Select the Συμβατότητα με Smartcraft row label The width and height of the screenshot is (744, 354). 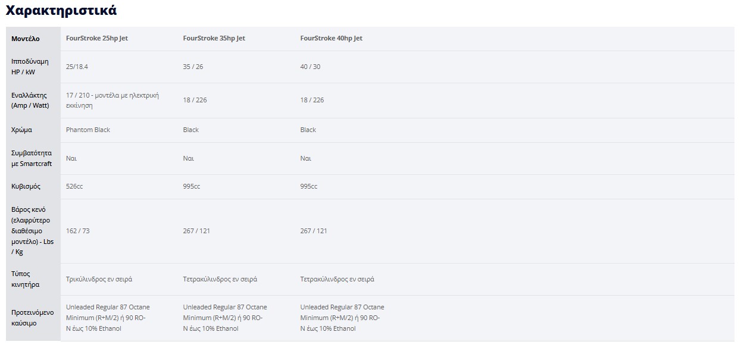(x=32, y=158)
